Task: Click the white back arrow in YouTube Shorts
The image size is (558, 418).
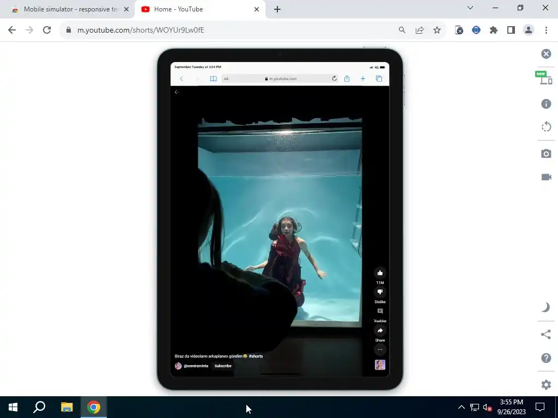Action: (x=177, y=92)
